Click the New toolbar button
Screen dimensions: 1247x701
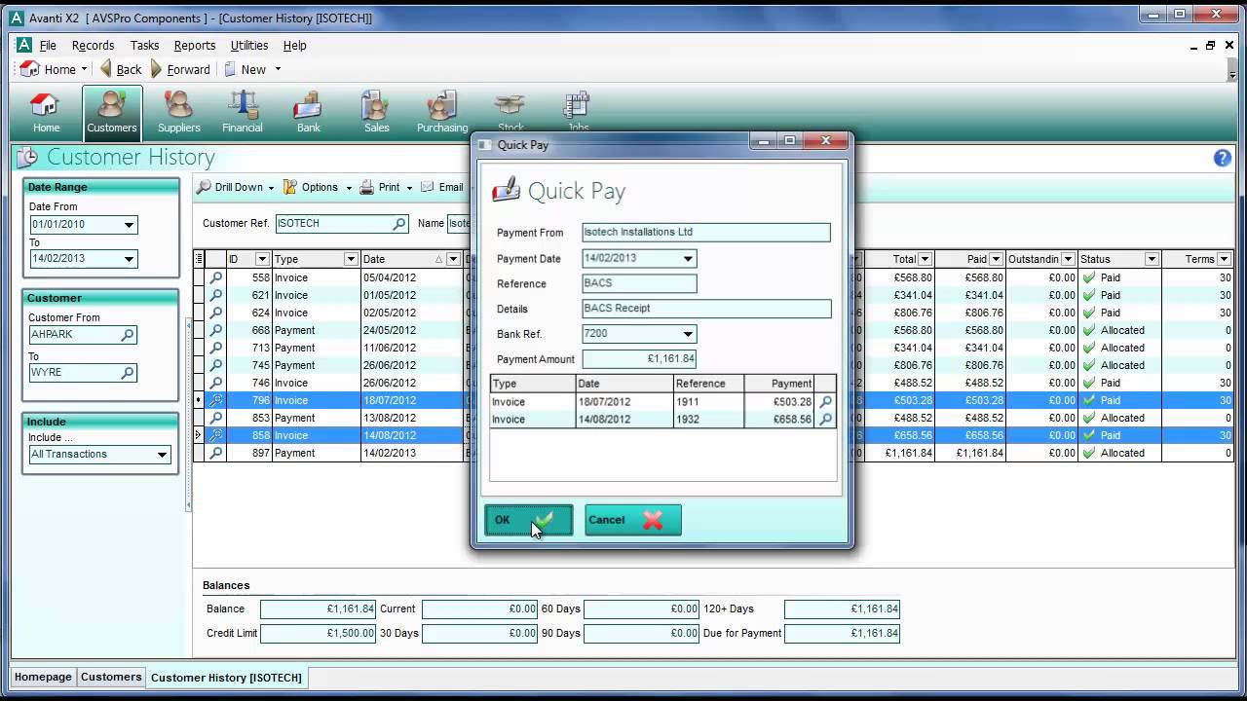[x=244, y=69]
